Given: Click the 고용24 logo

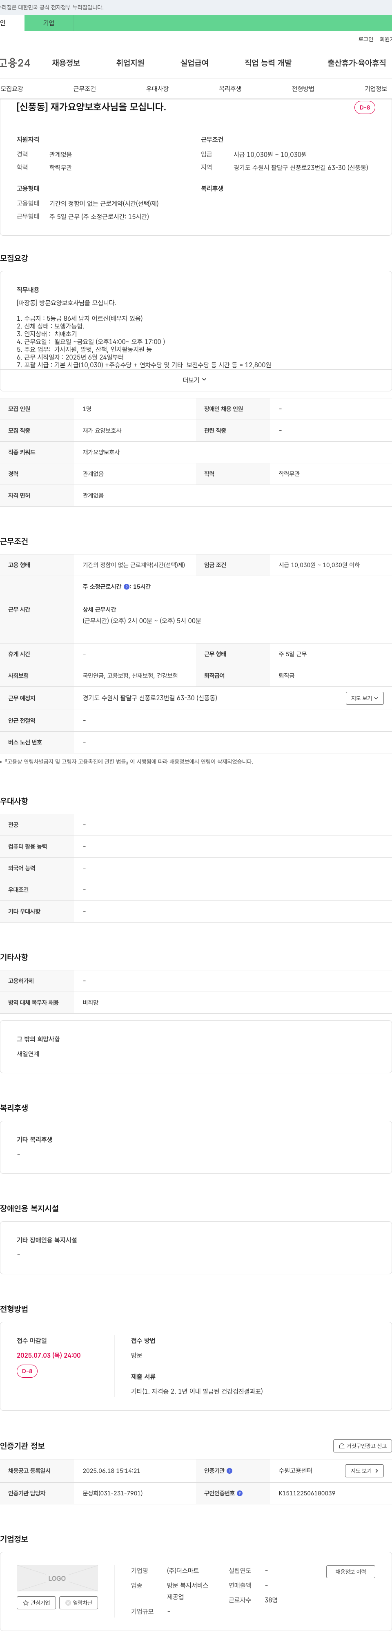Looking at the screenshot, I should (15, 63).
